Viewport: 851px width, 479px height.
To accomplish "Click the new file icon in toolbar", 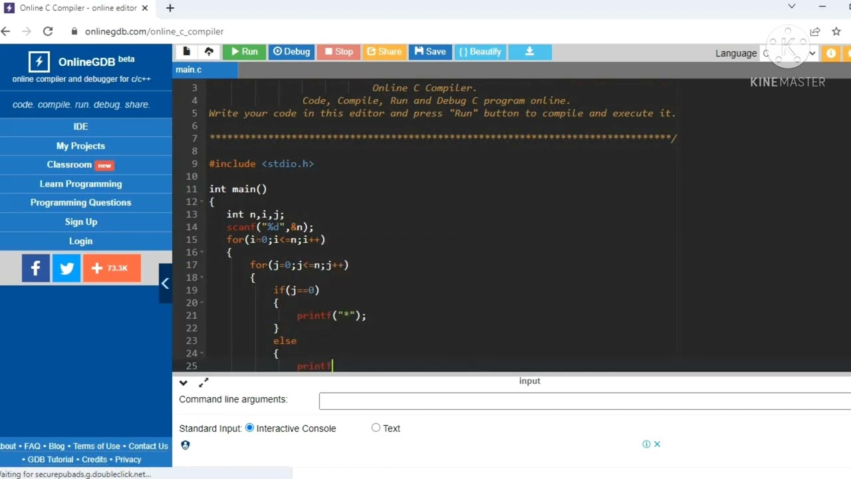I will [186, 52].
